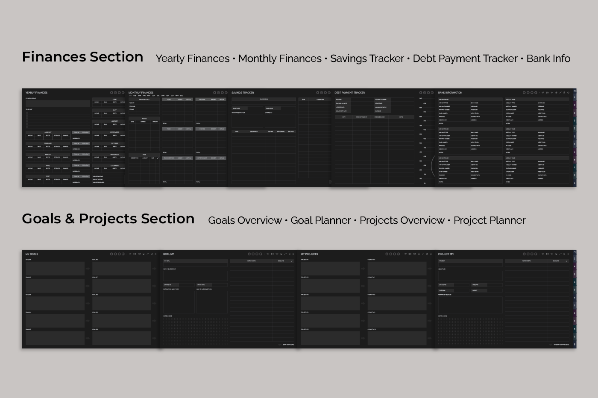
Task: Click the arrow beside the first goal box
Action: point(88,269)
